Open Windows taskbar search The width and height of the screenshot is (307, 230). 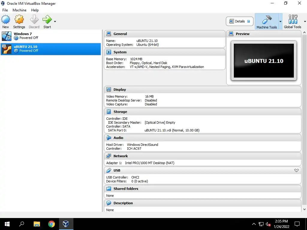22,224
